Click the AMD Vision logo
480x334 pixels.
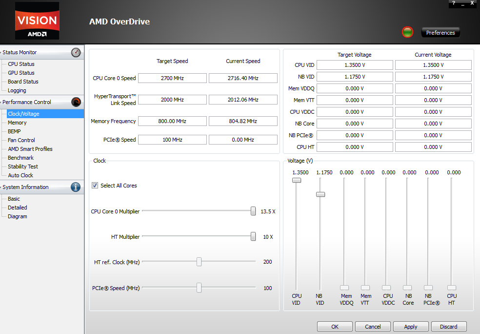(37, 21)
